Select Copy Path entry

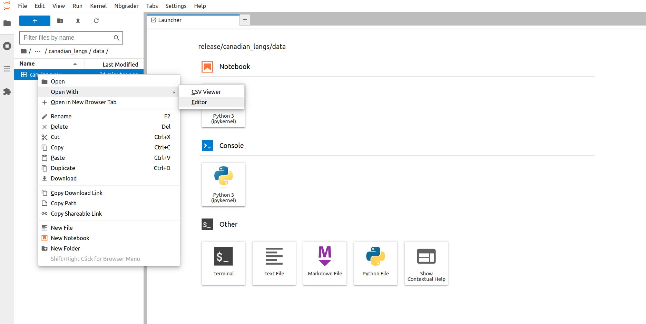tap(109, 203)
